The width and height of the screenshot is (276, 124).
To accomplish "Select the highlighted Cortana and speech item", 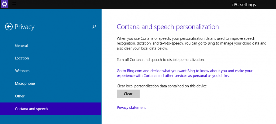I will coord(31,109).
